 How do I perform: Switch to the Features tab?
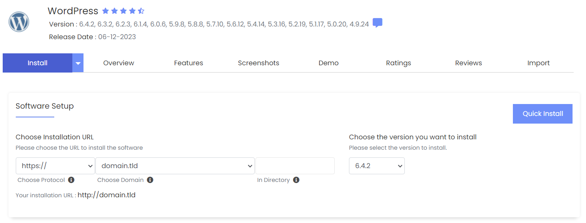[188, 63]
